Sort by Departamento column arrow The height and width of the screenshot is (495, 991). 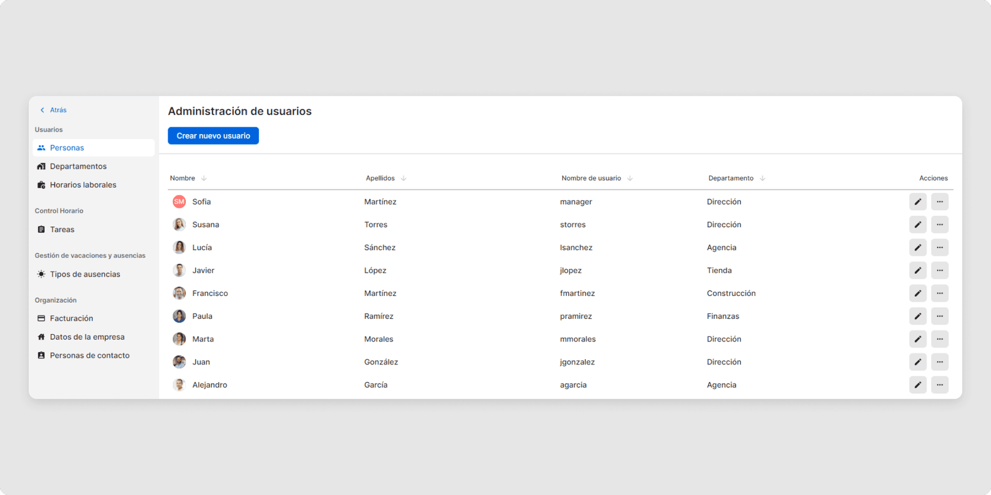[762, 178]
